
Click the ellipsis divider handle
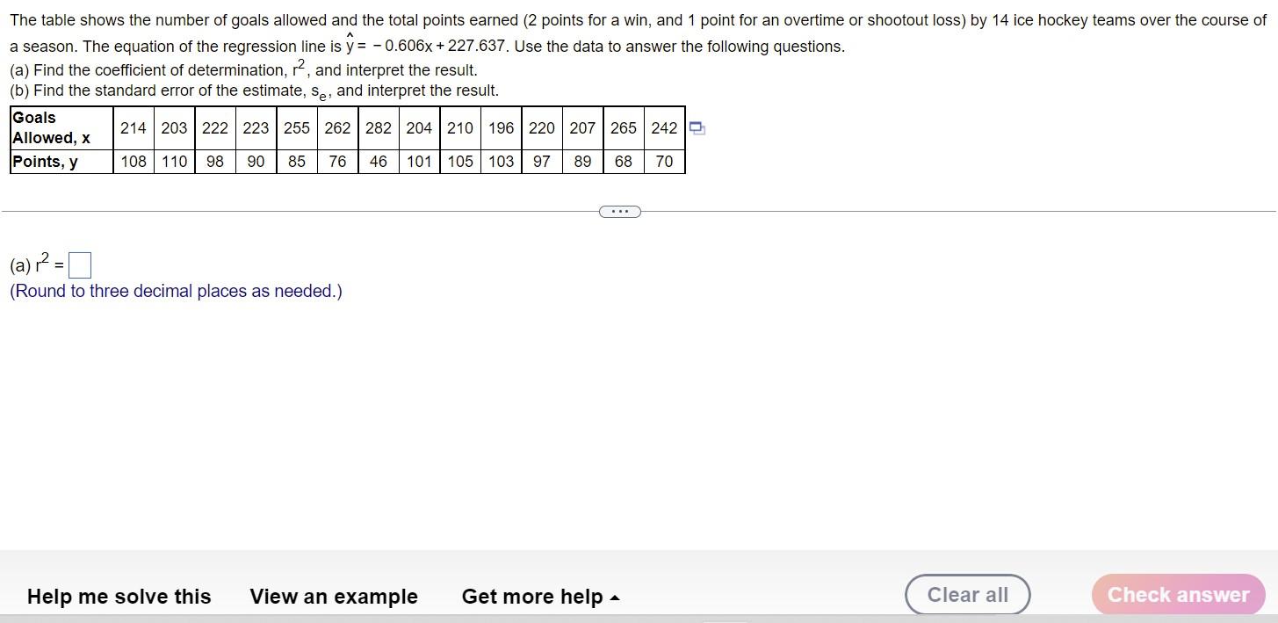pos(620,211)
